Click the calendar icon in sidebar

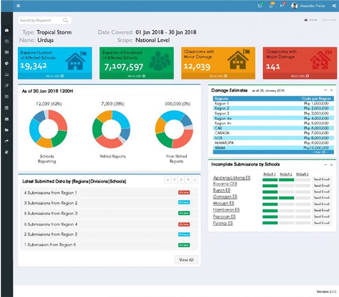(x=6, y=108)
